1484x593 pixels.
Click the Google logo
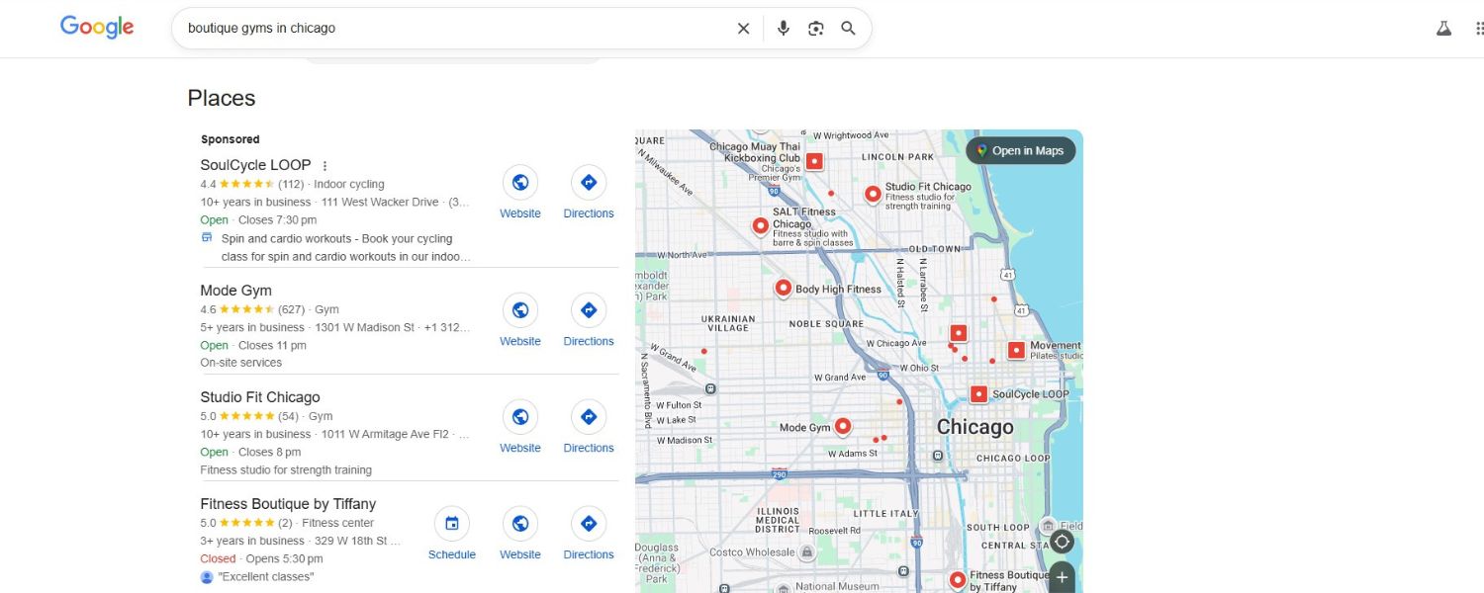click(97, 28)
